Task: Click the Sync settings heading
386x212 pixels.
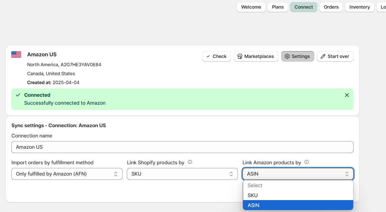Action: coord(59,126)
